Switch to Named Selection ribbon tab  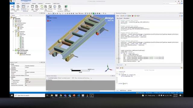coord(26,4)
